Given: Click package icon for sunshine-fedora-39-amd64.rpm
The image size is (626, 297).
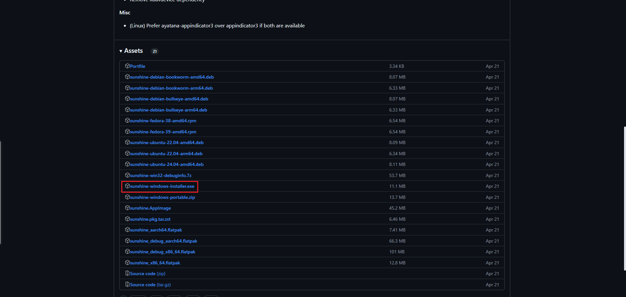Looking at the screenshot, I should coord(127,131).
